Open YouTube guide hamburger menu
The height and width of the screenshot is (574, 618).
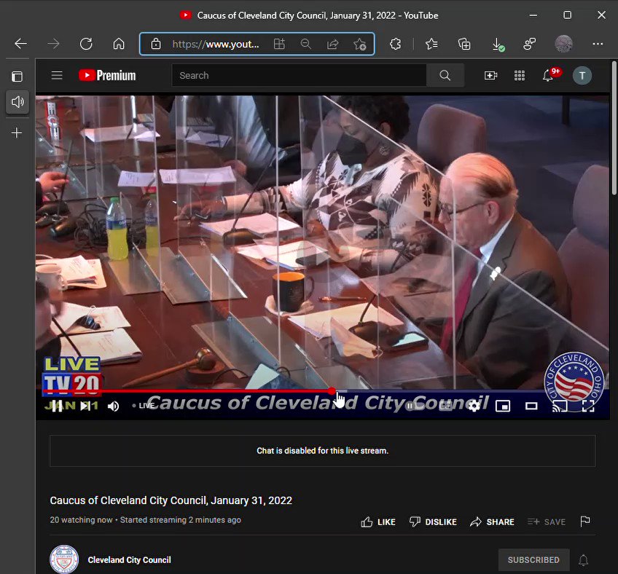click(x=57, y=75)
